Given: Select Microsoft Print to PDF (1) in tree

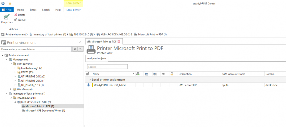Looking at the screenshot, I should click(x=40, y=106).
